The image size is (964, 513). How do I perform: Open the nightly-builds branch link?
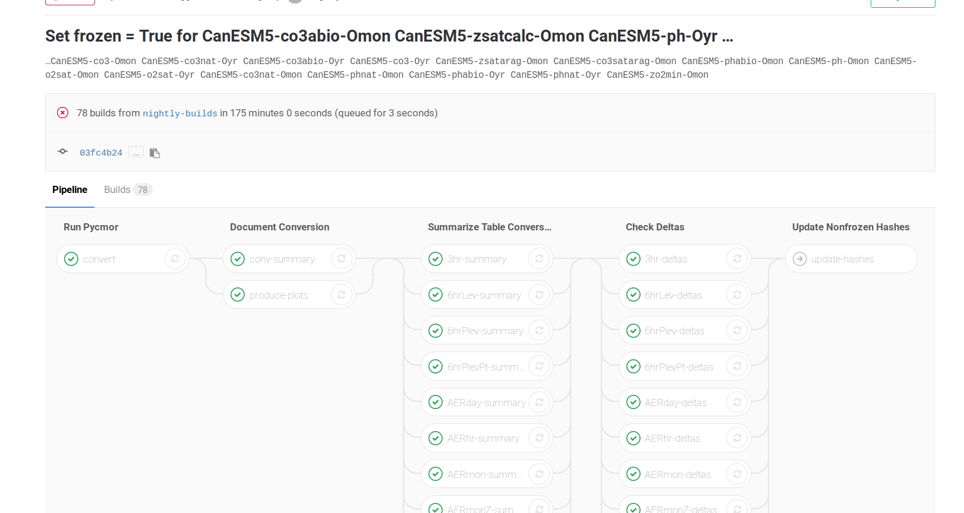[x=179, y=113]
